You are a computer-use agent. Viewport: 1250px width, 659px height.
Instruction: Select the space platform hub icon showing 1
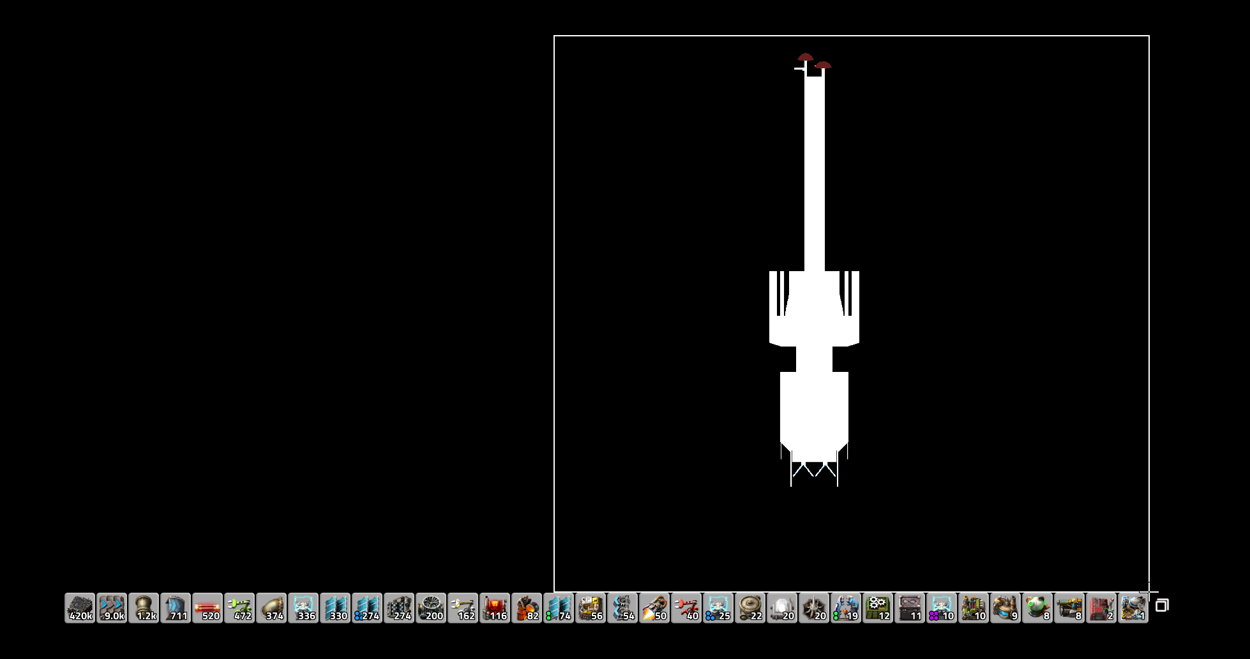coord(1133,608)
